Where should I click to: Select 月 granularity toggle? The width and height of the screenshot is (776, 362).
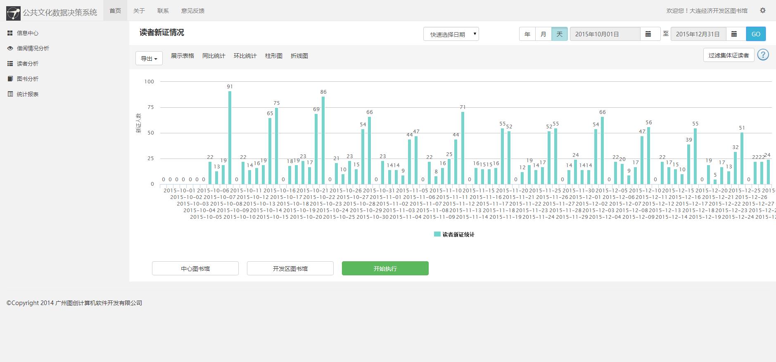click(x=543, y=34)
